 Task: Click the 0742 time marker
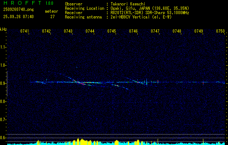click(46, 31)
